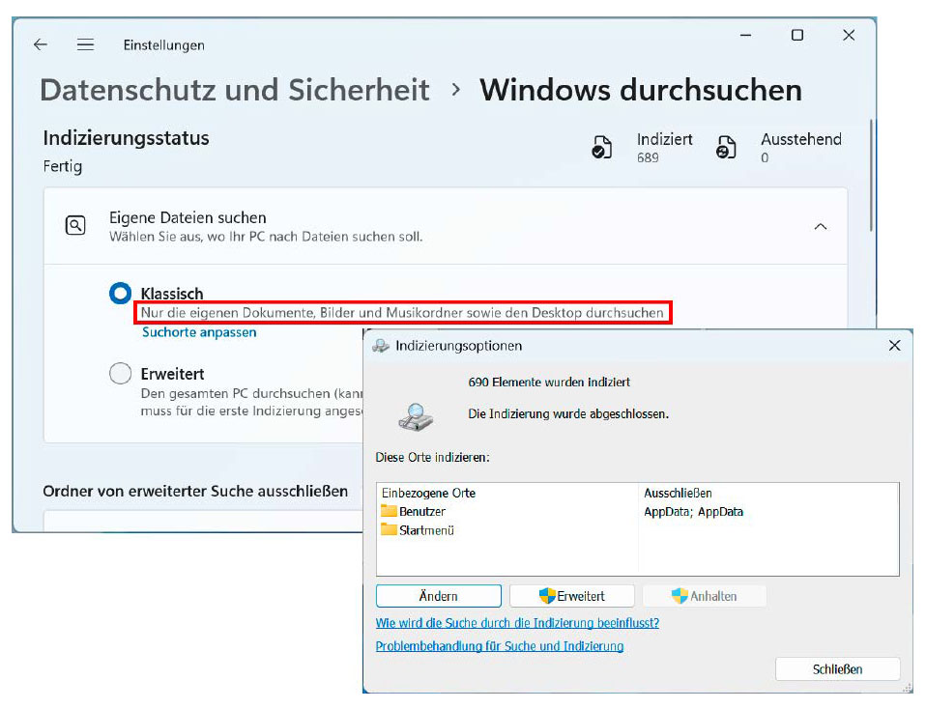
Task: Select the Klassisch radio option
Action: point(120,294)
